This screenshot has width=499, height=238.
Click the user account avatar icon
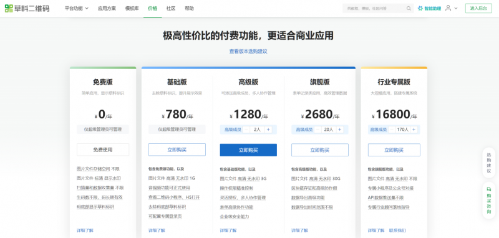(x=448, y=8)
